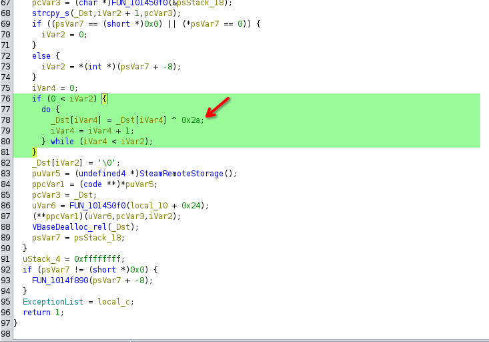Select line number 98 in the margin
This screenshot has height=342, width=489.
pyautogui.click(x=6, y=334)
